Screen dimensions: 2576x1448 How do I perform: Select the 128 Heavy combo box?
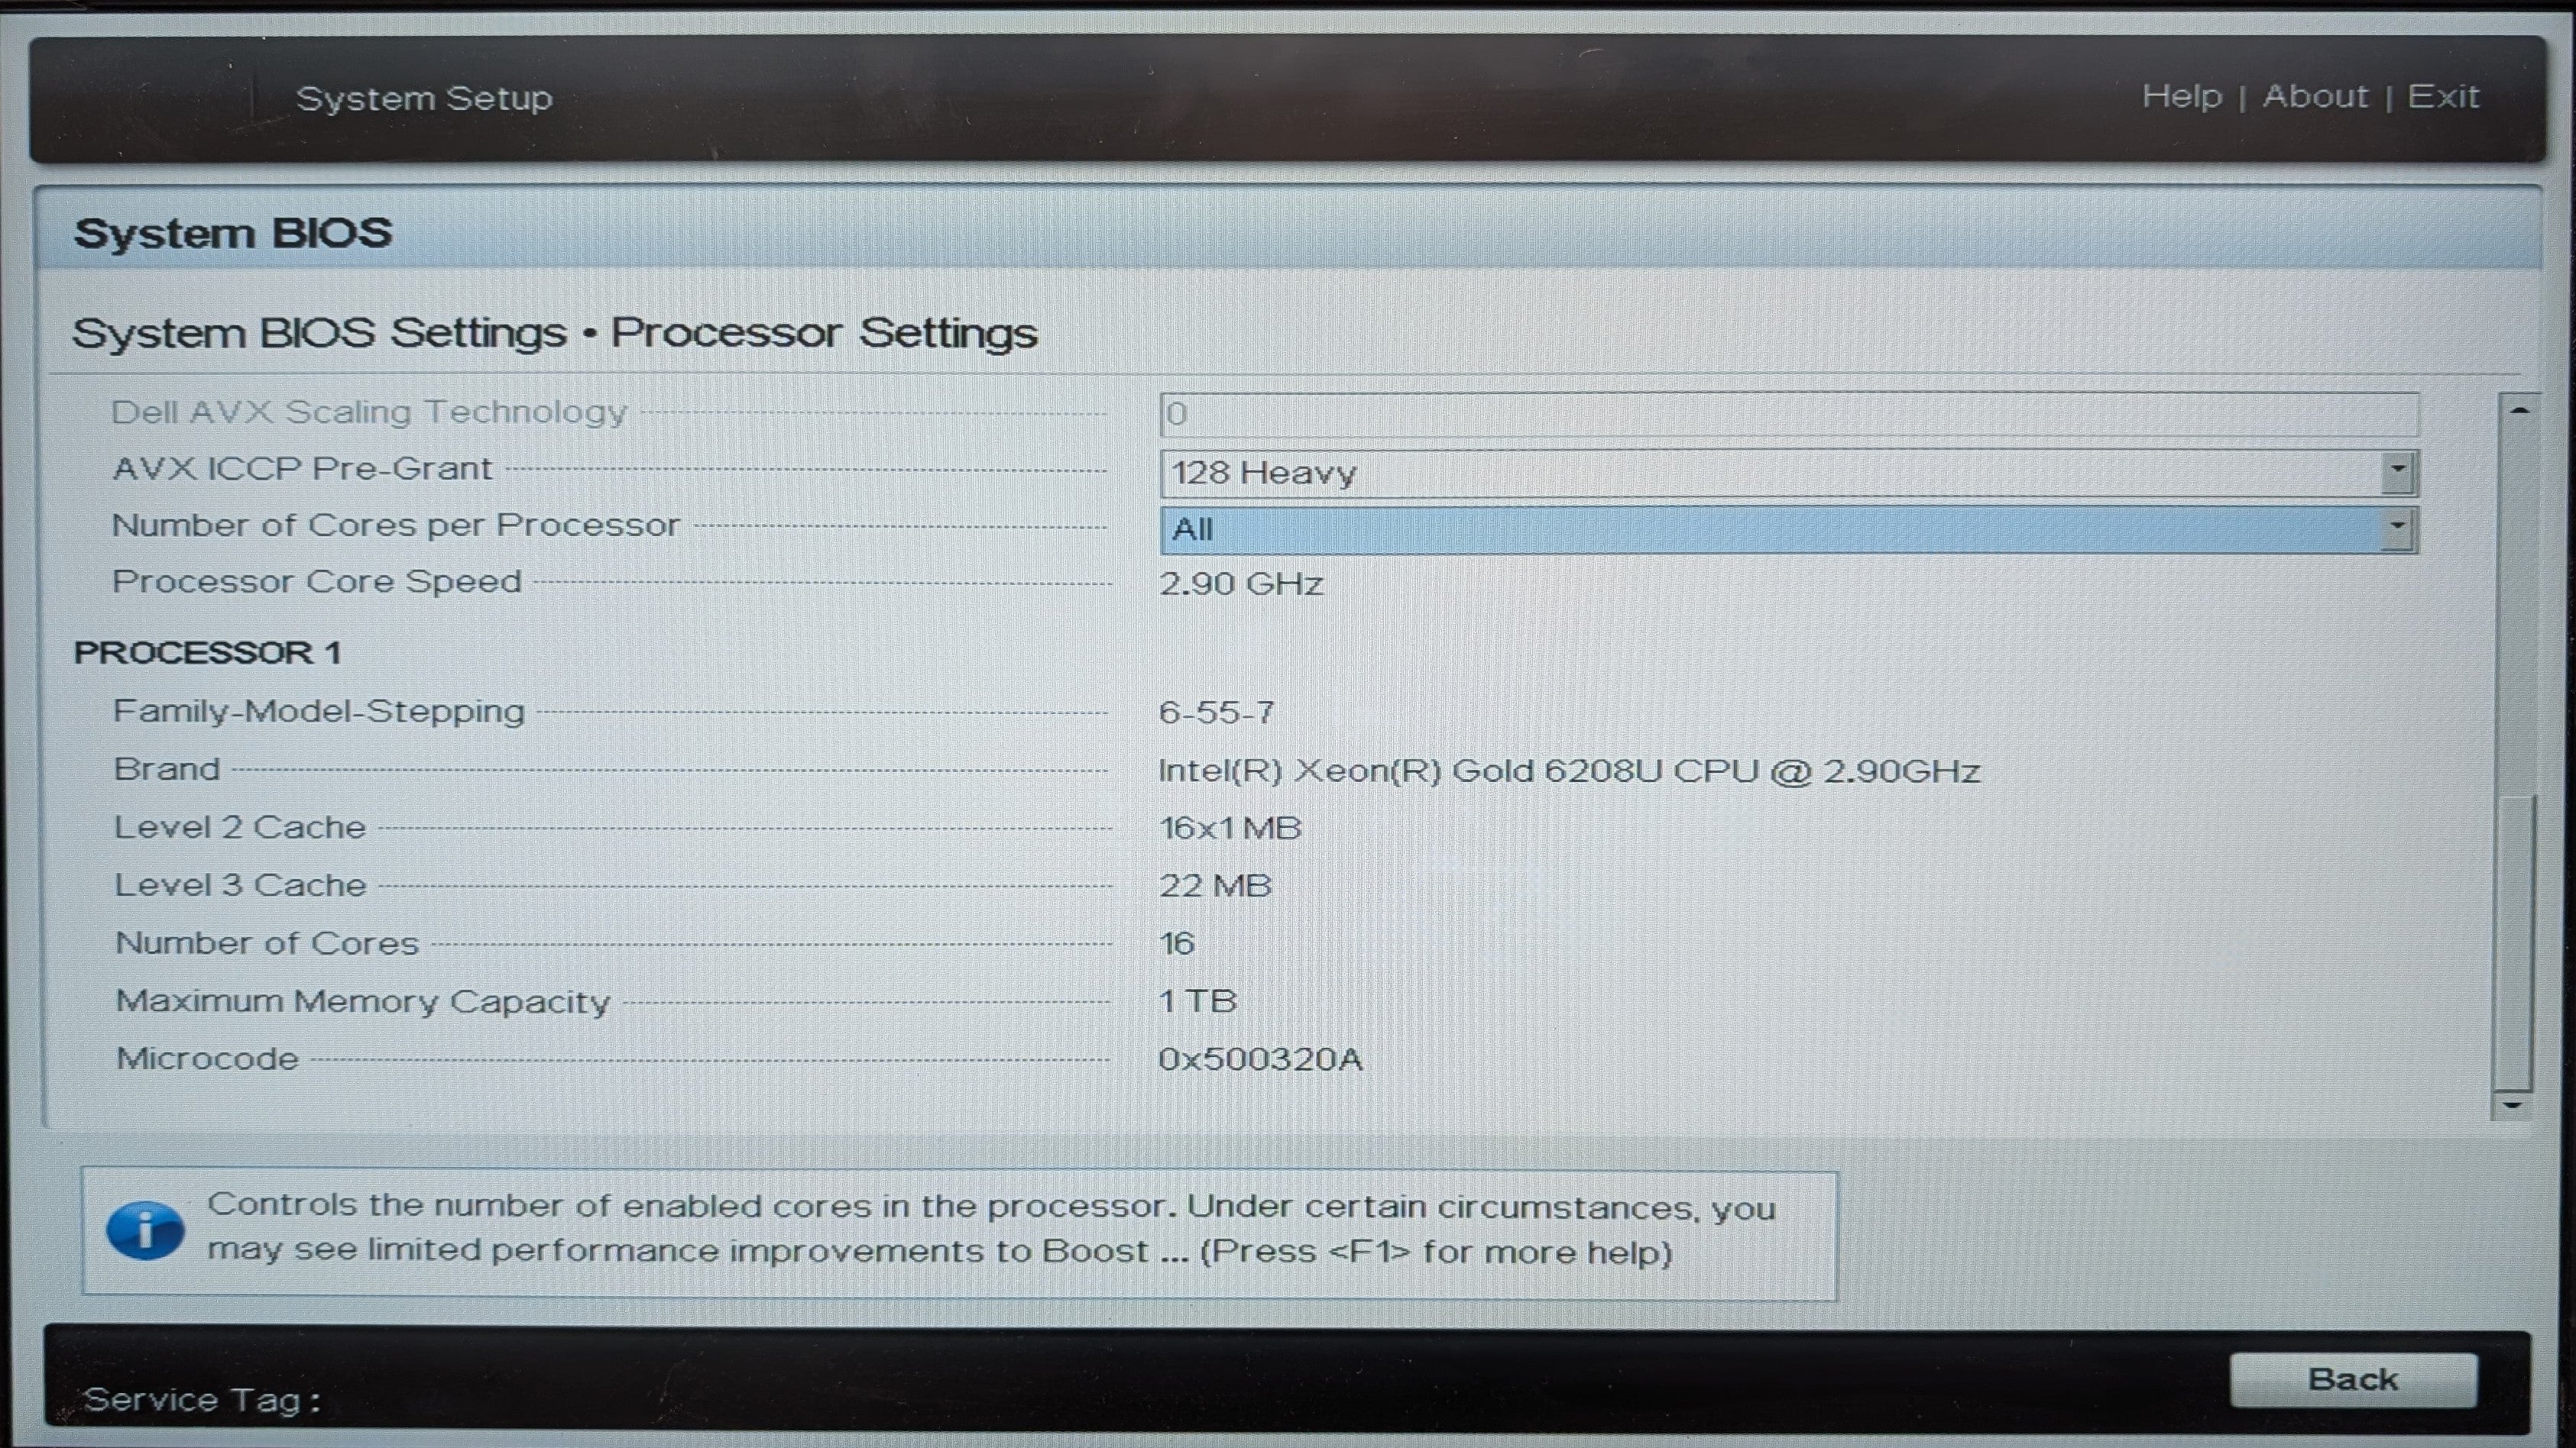point(1788,473)
